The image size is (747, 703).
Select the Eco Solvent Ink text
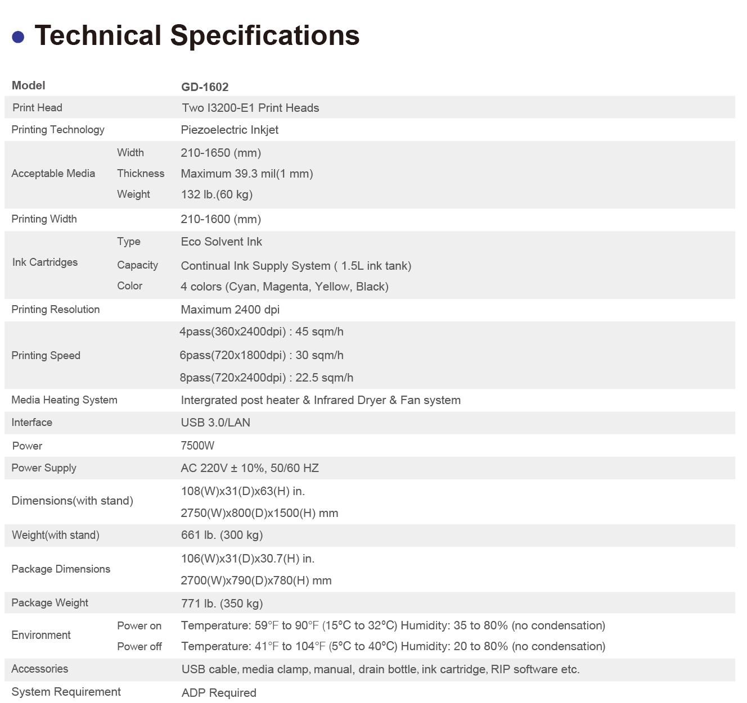pos(221,242)
